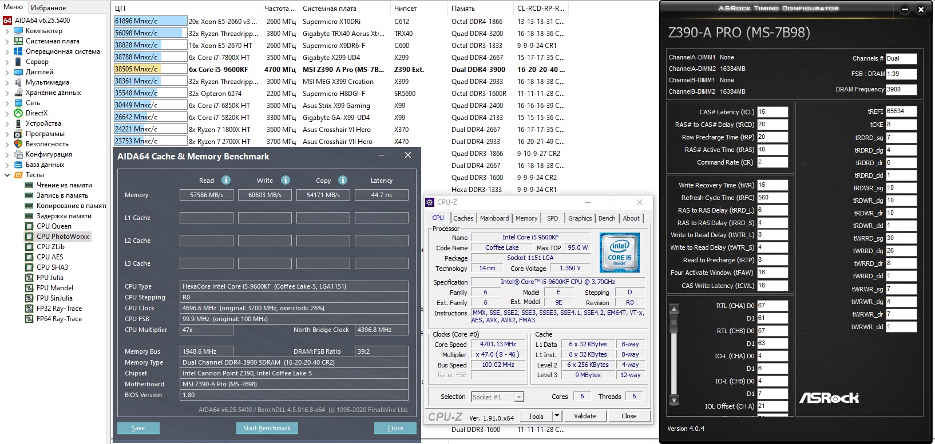The height and width of the screenshot is (444, 935).
Task: Select the CPU AES test
Action: [x=50, y=257]
